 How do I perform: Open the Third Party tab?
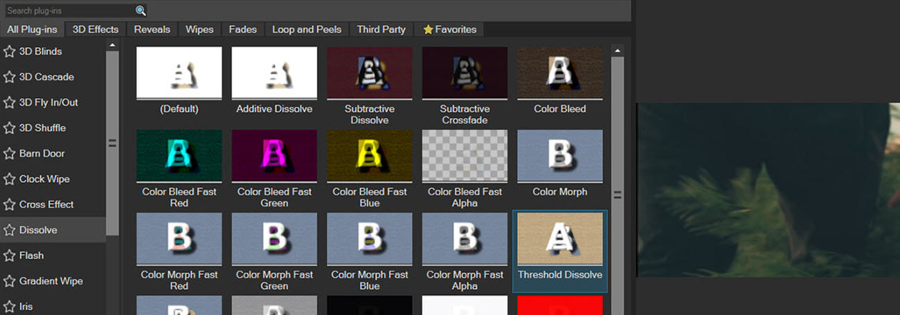[x=381, y=30]
